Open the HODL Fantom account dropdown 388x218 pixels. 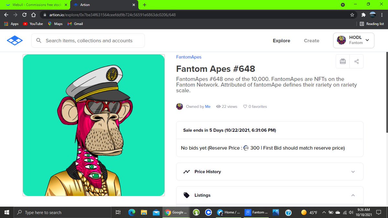(354, 40)
